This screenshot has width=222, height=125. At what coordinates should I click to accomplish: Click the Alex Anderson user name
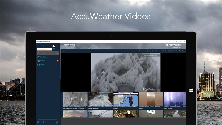click(44, 46)
